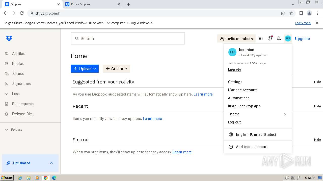Open Chrome side panel icon
Screen dimensions: 323x181
[x=301, y=13]
